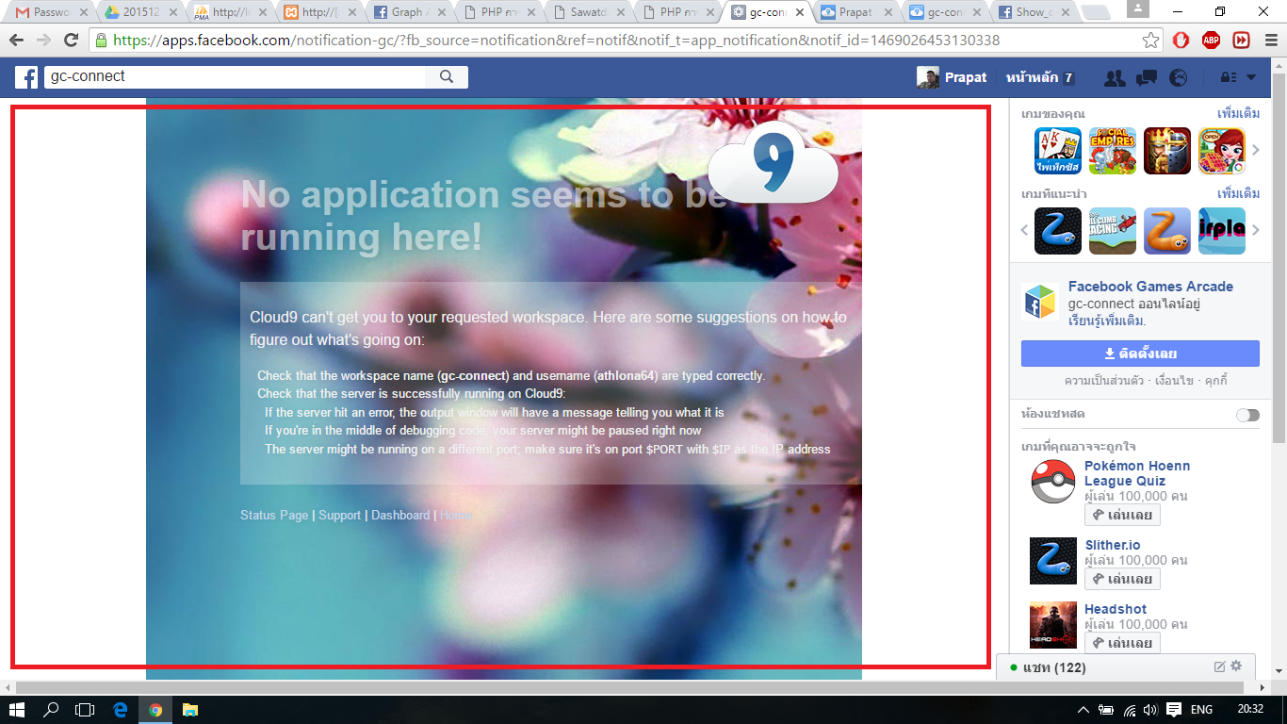
Task: Open the Dashboard link
Action: (x=400, y=516)
